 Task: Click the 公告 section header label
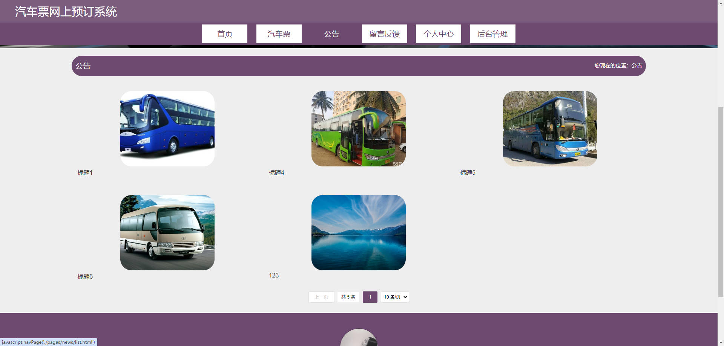tap(83, 66)
